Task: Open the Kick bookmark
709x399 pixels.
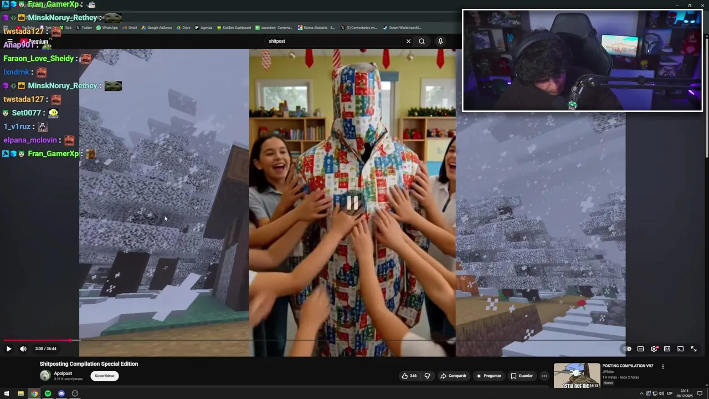Action: 66,28
